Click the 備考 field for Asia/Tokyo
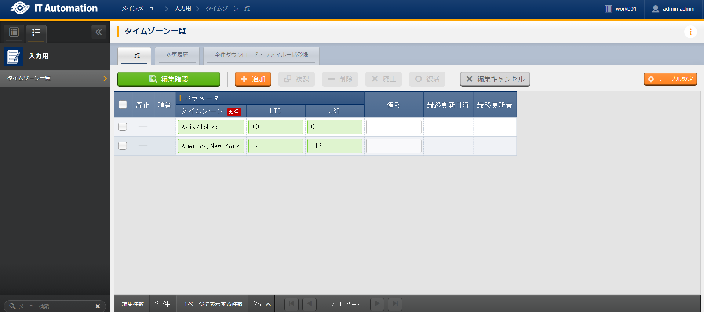This screenshot has width=704, height=312. [394, 127]
